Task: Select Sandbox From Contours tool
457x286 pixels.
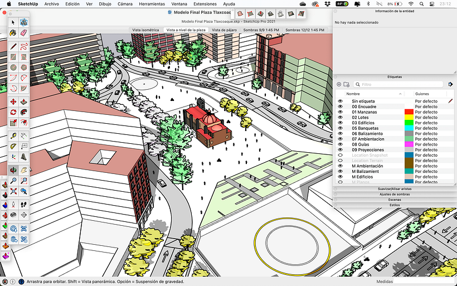Action: pos(240,13)
